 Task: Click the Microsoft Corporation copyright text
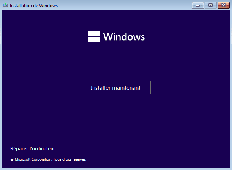click(x=48, y=159)
